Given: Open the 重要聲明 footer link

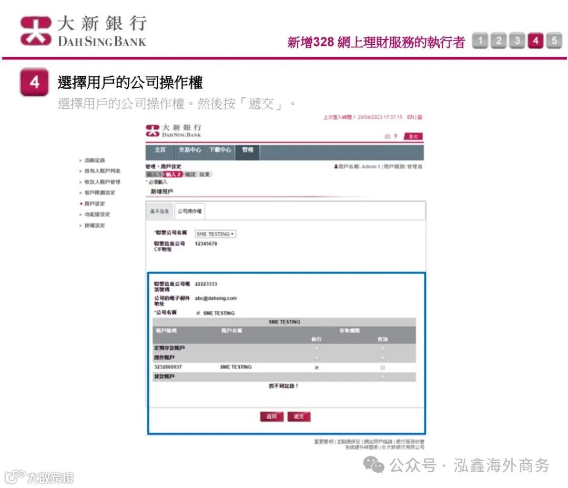Looking at the screenshot, I should (x=323, y=442).
